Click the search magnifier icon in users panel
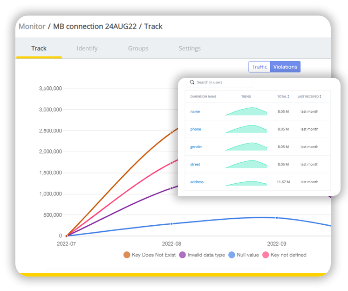 click(192, 83)
